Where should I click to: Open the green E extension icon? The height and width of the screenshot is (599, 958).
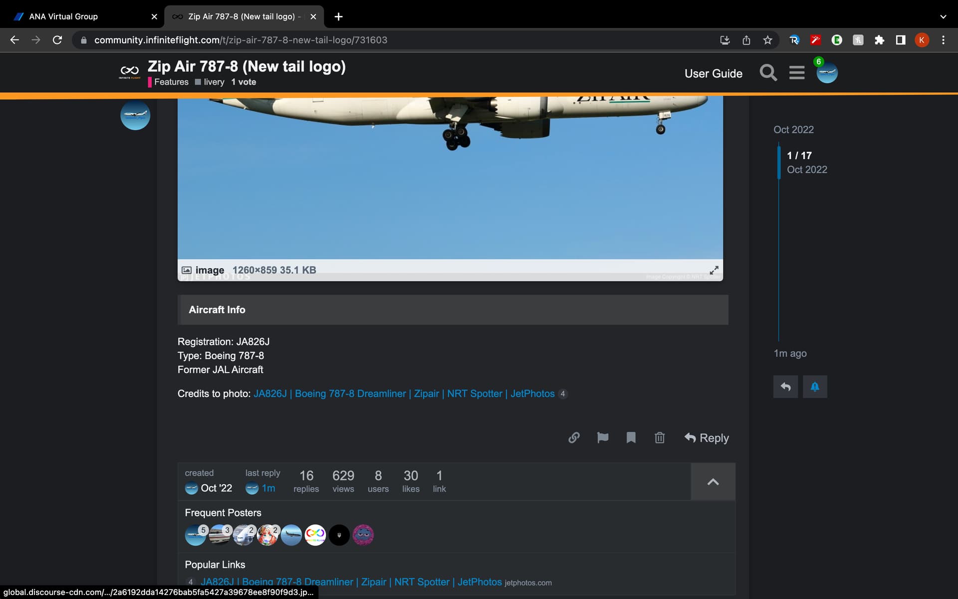pyautogui.click(x=837, y=40)
